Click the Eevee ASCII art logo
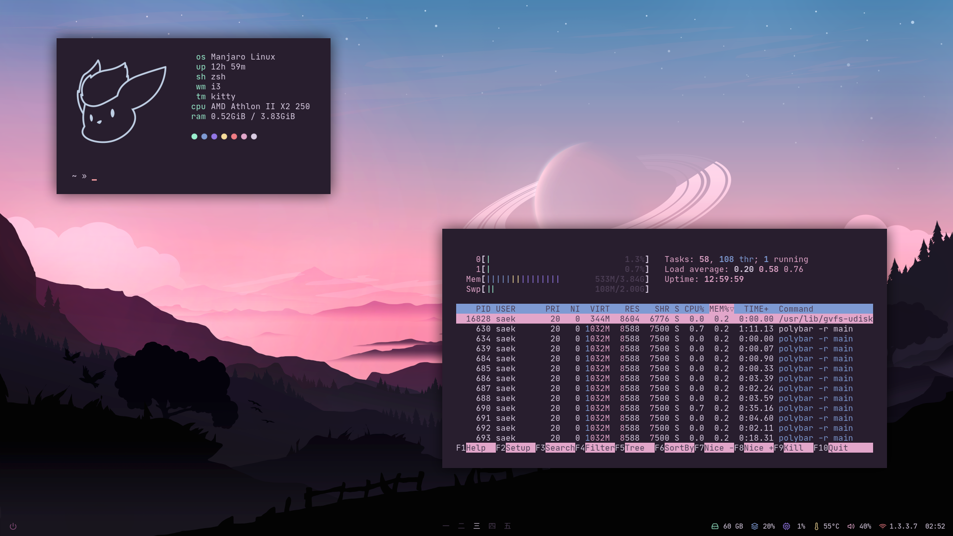The width and height of the screenshot is (953, 536). (121, 101)
